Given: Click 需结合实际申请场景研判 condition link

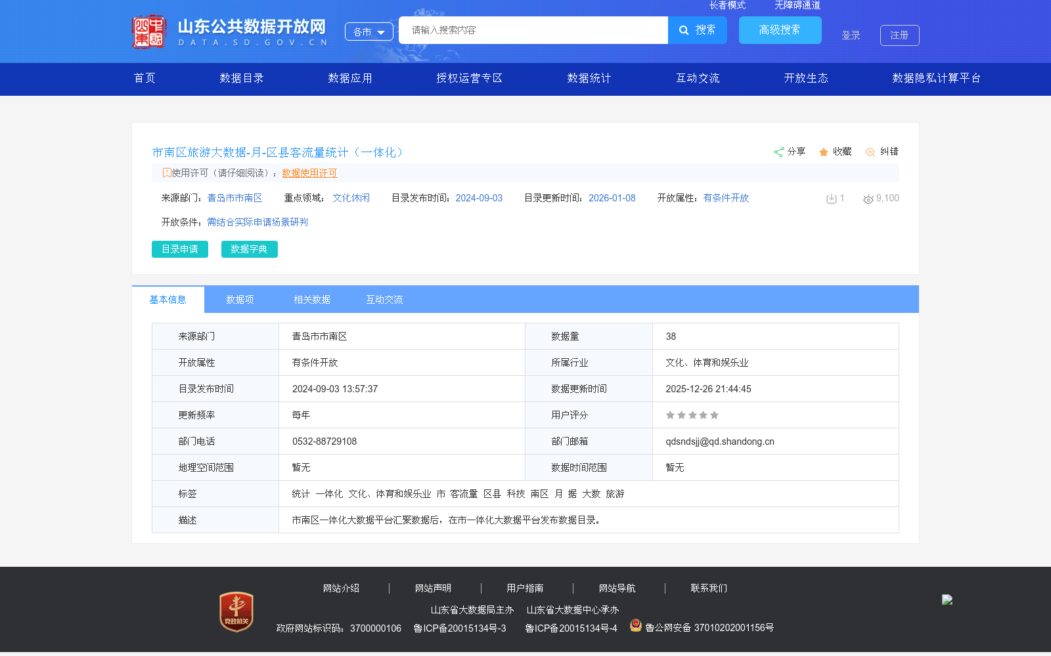Looking at the screenshot, I should [x=257, y=222].
